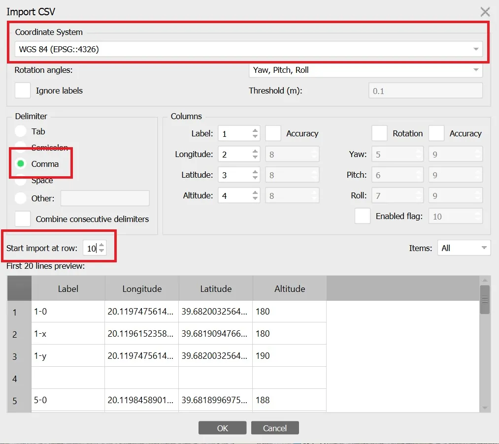
Task: Increase the Altitude column number
Action: [x=255, y=192]
